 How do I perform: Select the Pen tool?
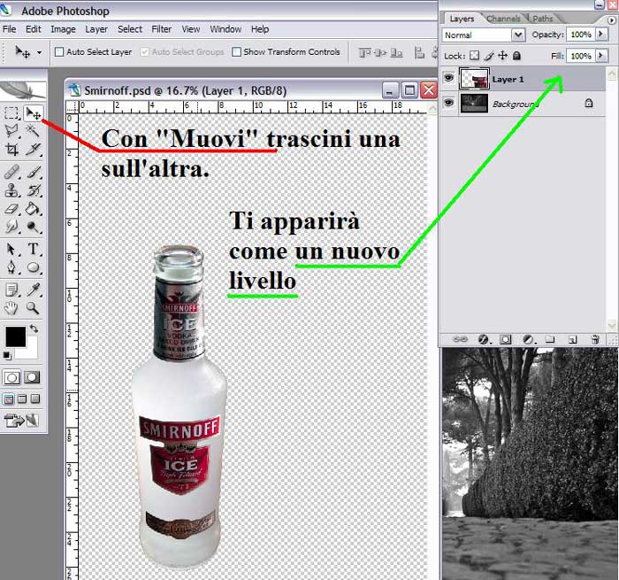coord(11,267)
